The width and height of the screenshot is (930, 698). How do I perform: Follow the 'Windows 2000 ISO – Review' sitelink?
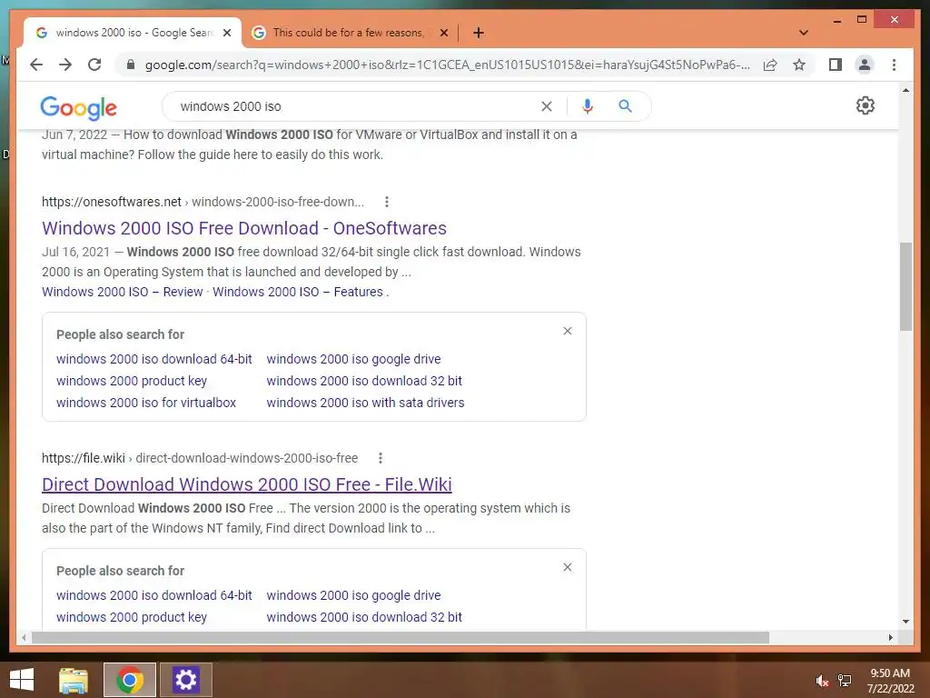(123, 292)
